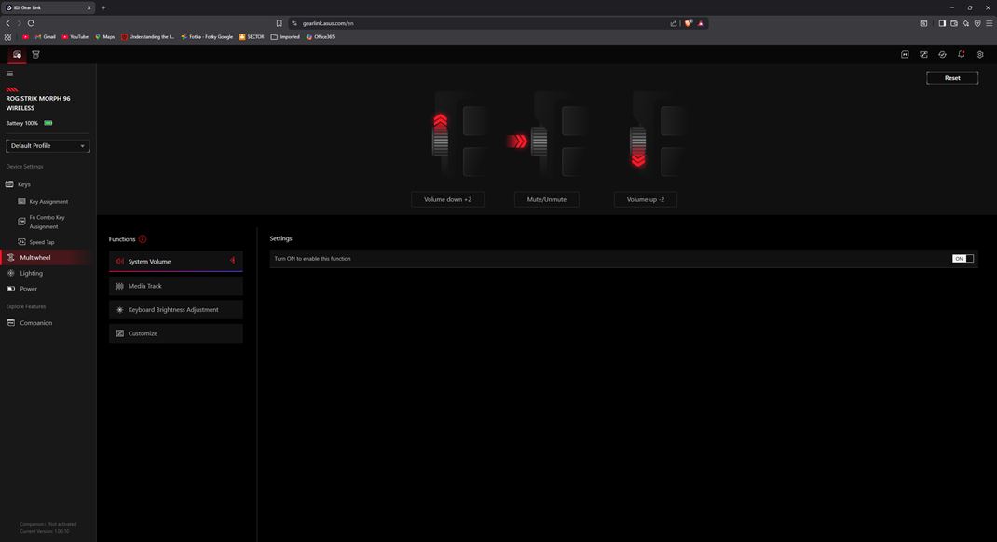Open the Maps bookmark
This screenshot has width=997, height=542.
[105, 37]
